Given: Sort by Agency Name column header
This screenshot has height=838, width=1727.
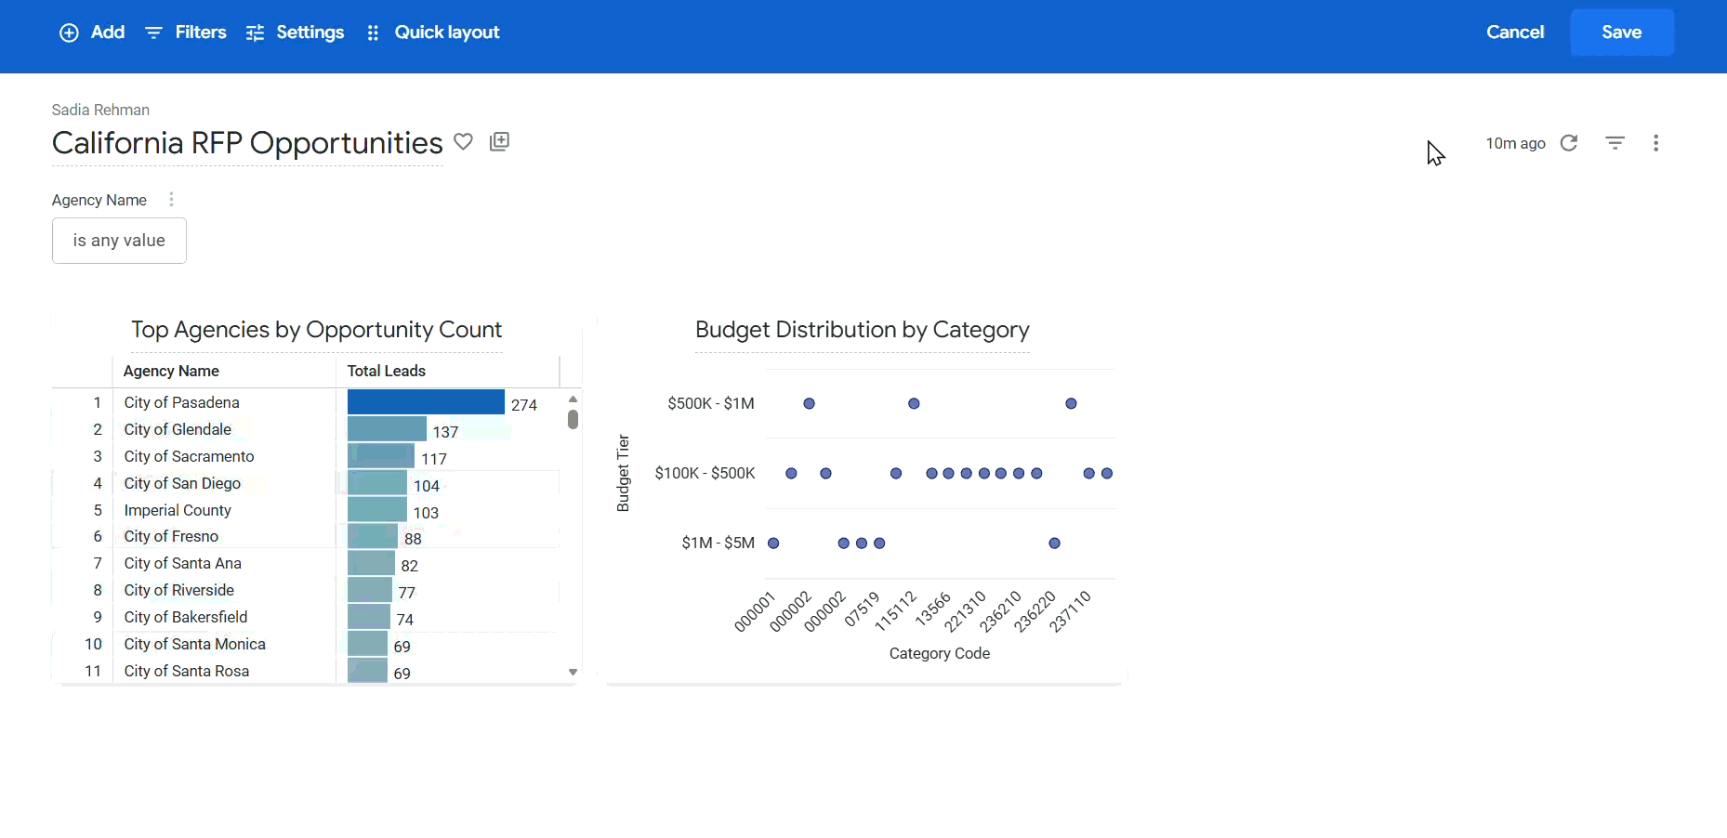Looking at the screenshot, I should coord(171,371).
